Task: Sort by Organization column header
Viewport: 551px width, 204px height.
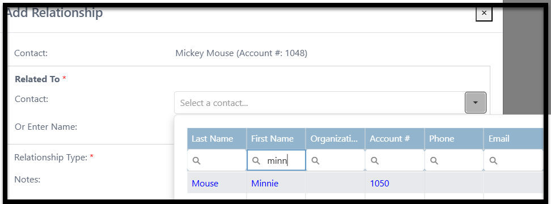Action: tap(336, 139)
